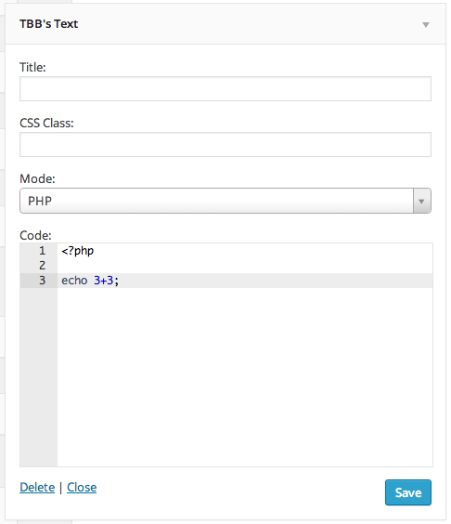Click the echo keyword in line 3
Viewport: 451px width, 524px height.
click(x=74, y=281)
